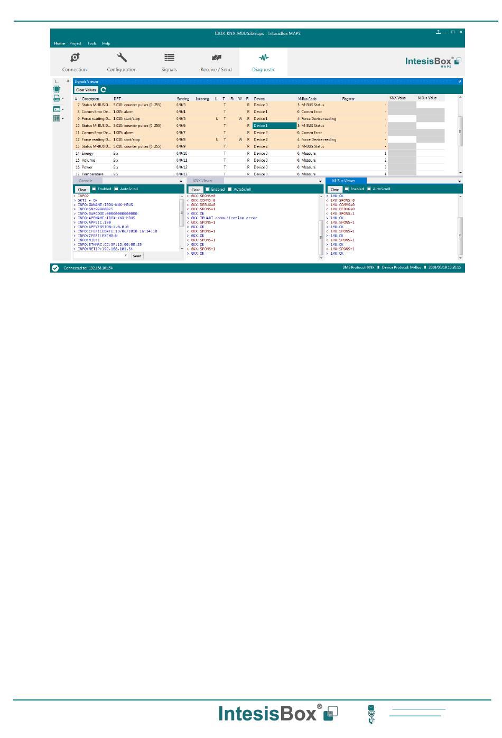This screenshot has height=738, width=502.
Task: Open the M-Bus Viewer panel dropdown arrow
Action: 460,181
